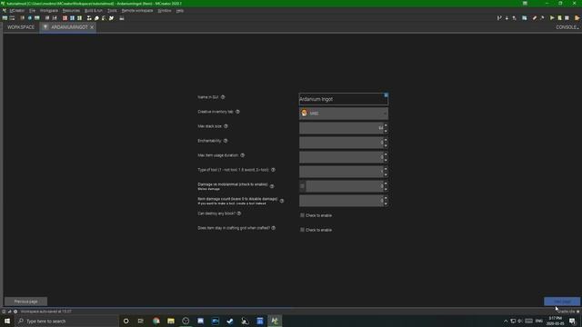582x327 pixels.
Task: Open help icon next to Enchantability
Action: (x=226, y=141)
